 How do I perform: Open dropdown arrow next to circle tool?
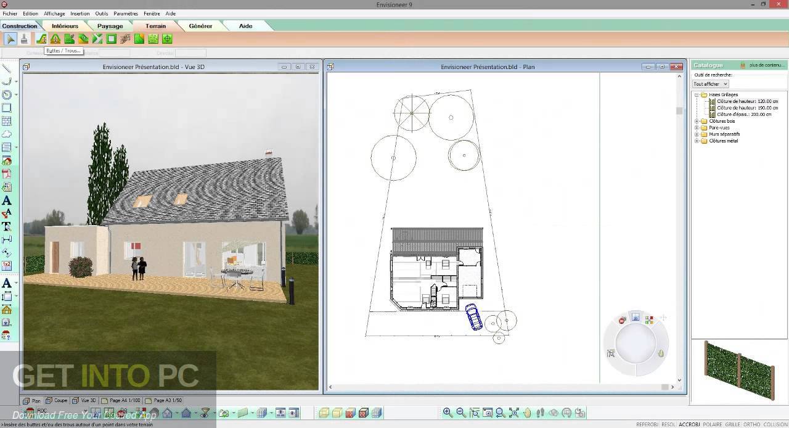point(16,95)
